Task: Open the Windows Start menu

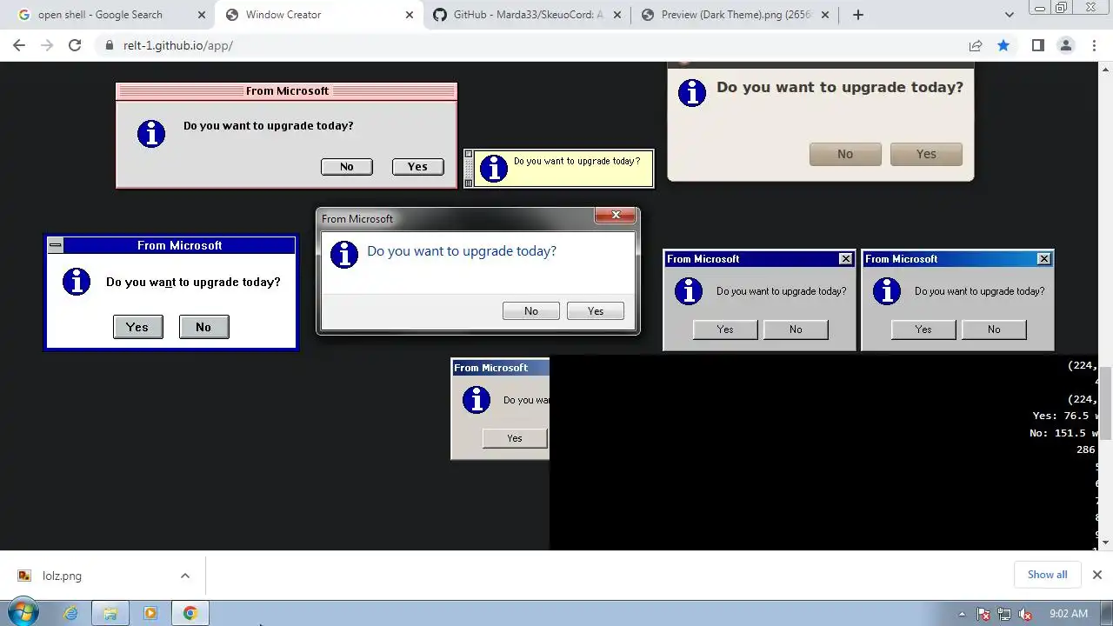Action: [x=22, y=613]
